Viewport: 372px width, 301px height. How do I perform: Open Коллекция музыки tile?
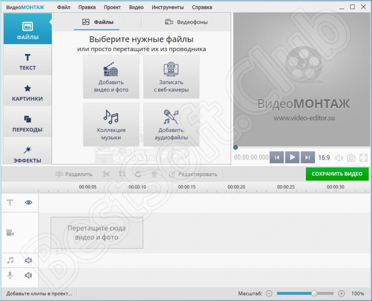(111, 124)
